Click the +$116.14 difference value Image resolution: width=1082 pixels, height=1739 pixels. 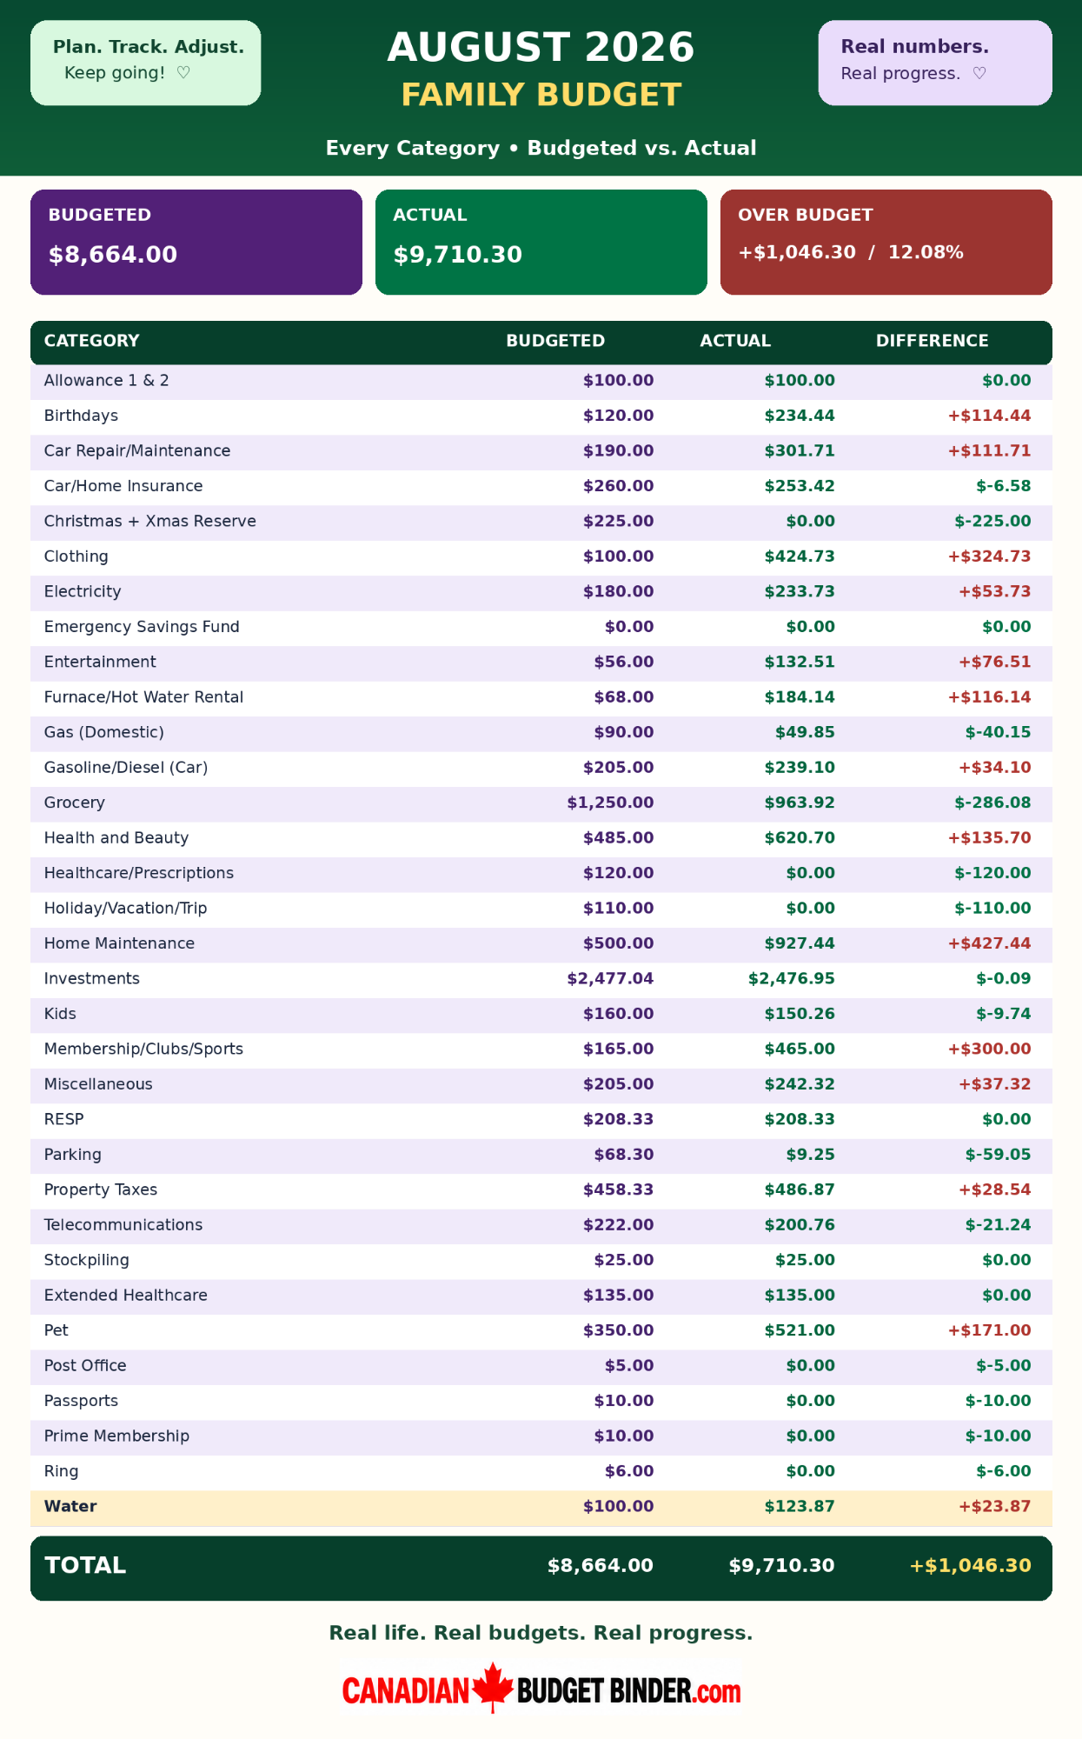[989, 697]
